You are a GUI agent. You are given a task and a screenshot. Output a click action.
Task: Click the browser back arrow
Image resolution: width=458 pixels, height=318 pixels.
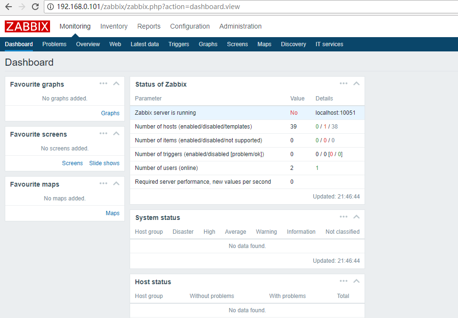point(9,7)
